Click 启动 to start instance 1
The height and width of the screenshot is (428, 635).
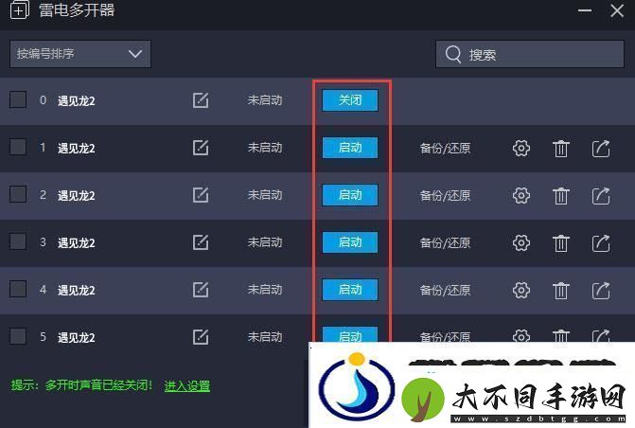click(350, 148)
